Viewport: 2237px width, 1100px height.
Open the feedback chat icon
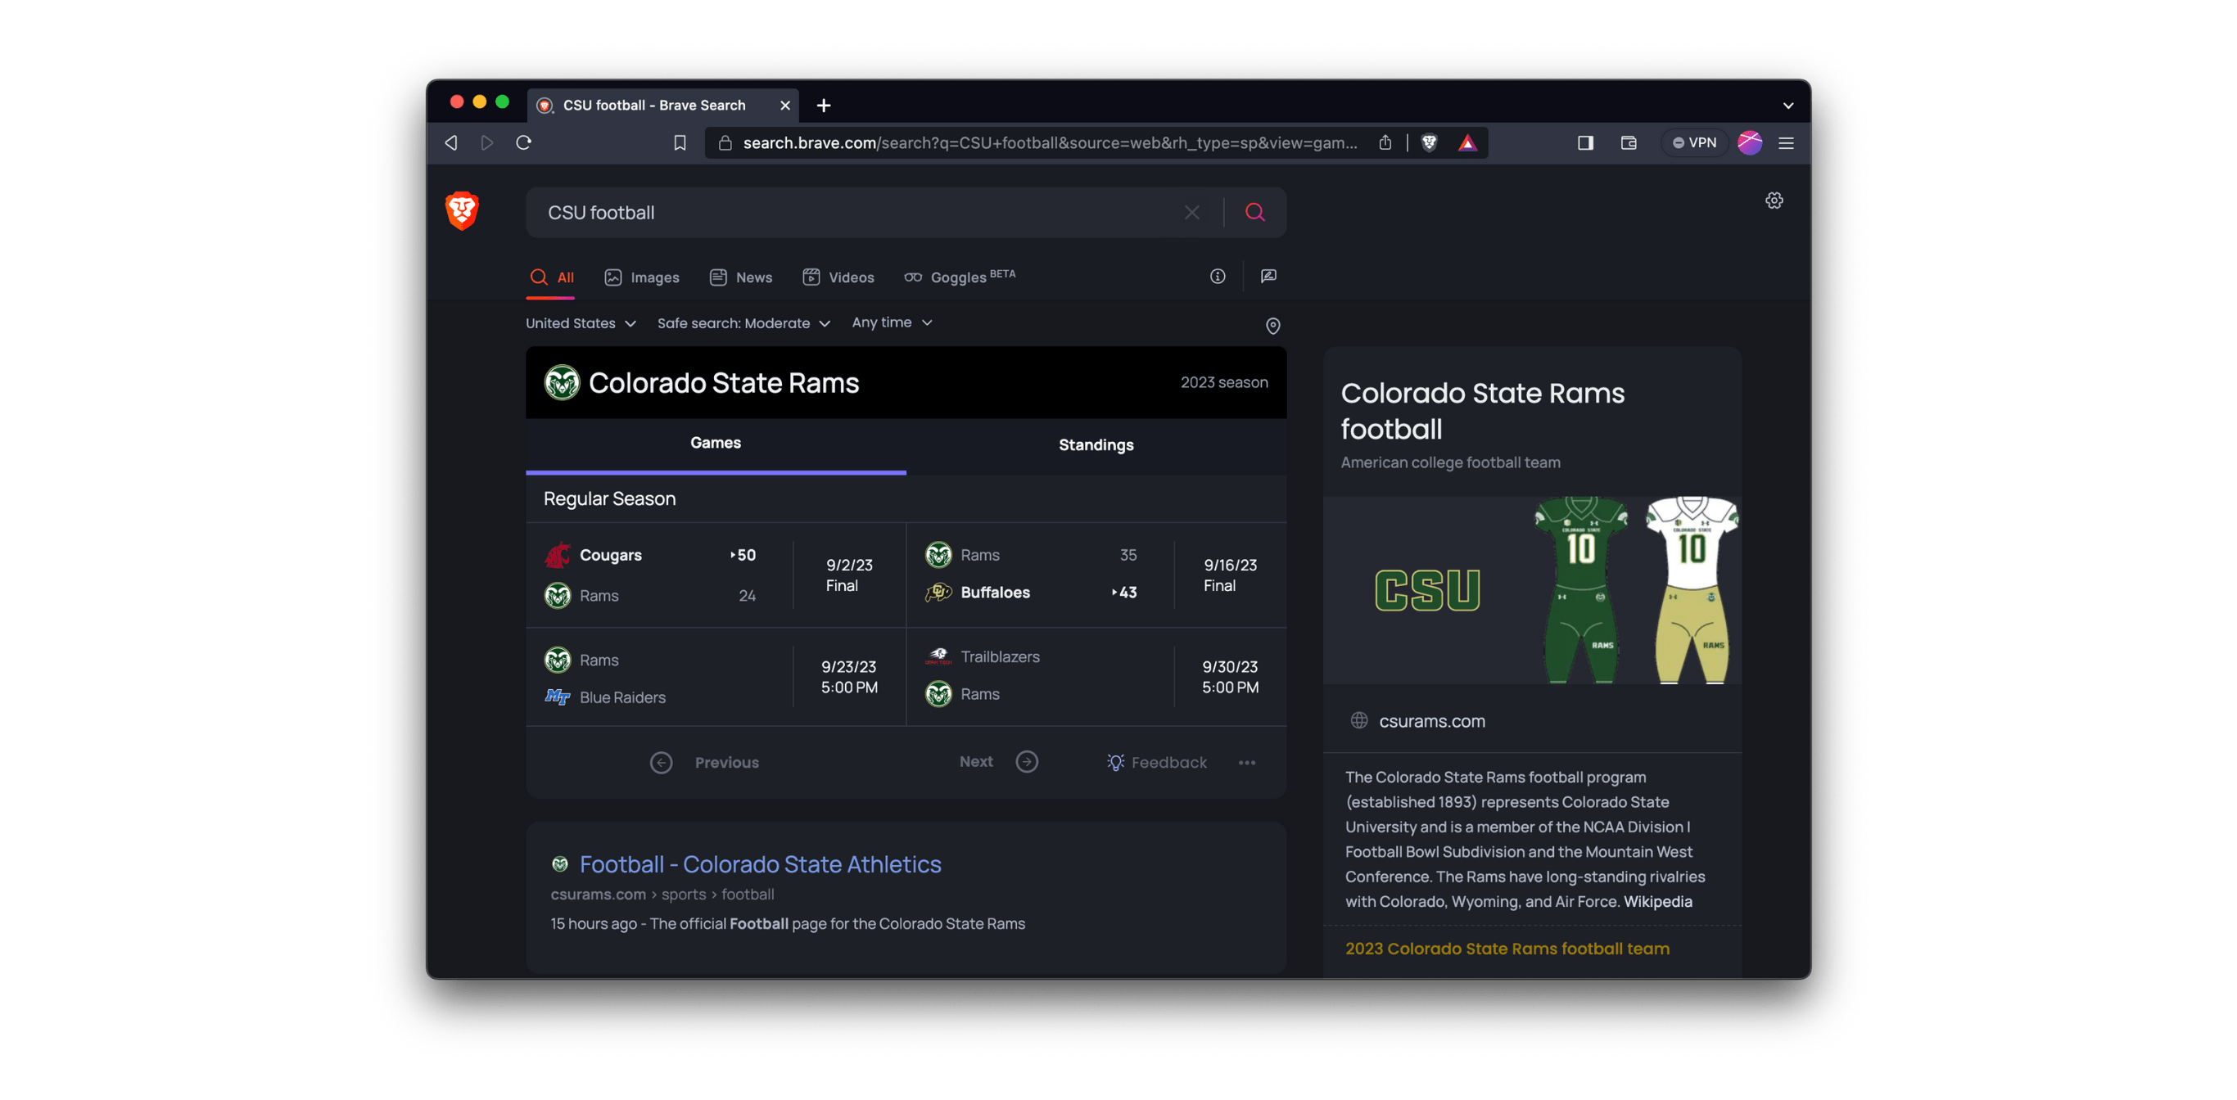coord(1268,276)
